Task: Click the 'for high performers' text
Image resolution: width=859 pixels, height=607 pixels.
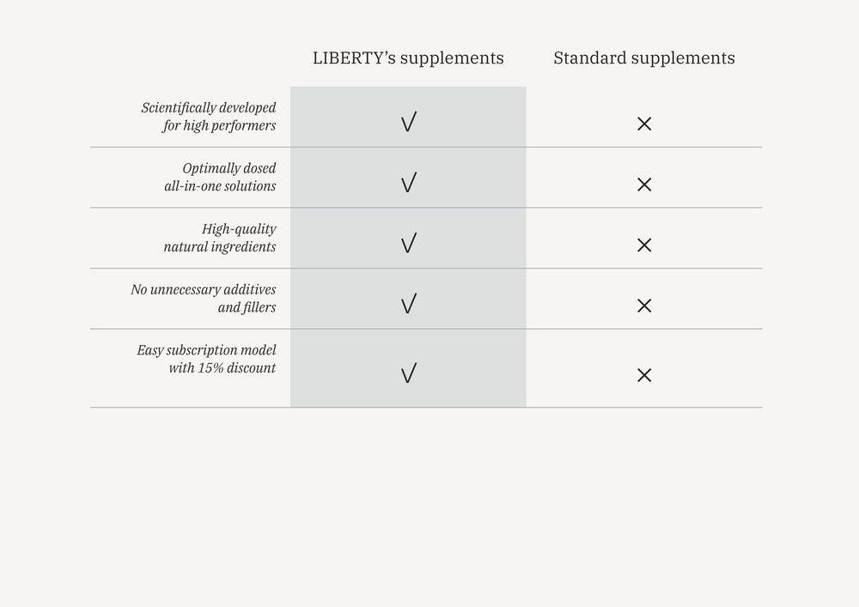Action: click(x=219, y=125)
